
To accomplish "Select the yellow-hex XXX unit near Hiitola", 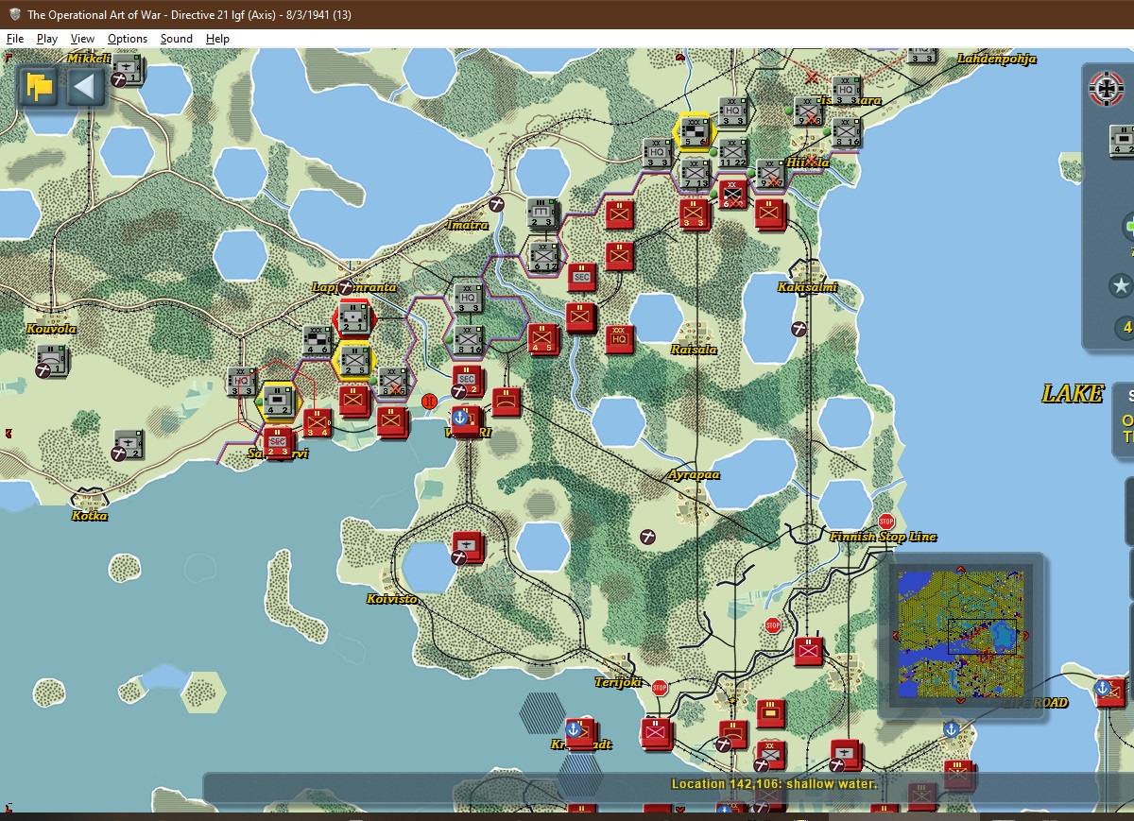I will (x=695, y=131).
